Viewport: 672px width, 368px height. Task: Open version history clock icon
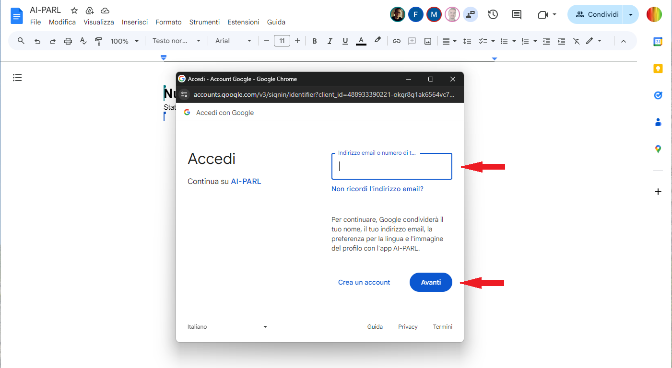(x=493, y=15)
